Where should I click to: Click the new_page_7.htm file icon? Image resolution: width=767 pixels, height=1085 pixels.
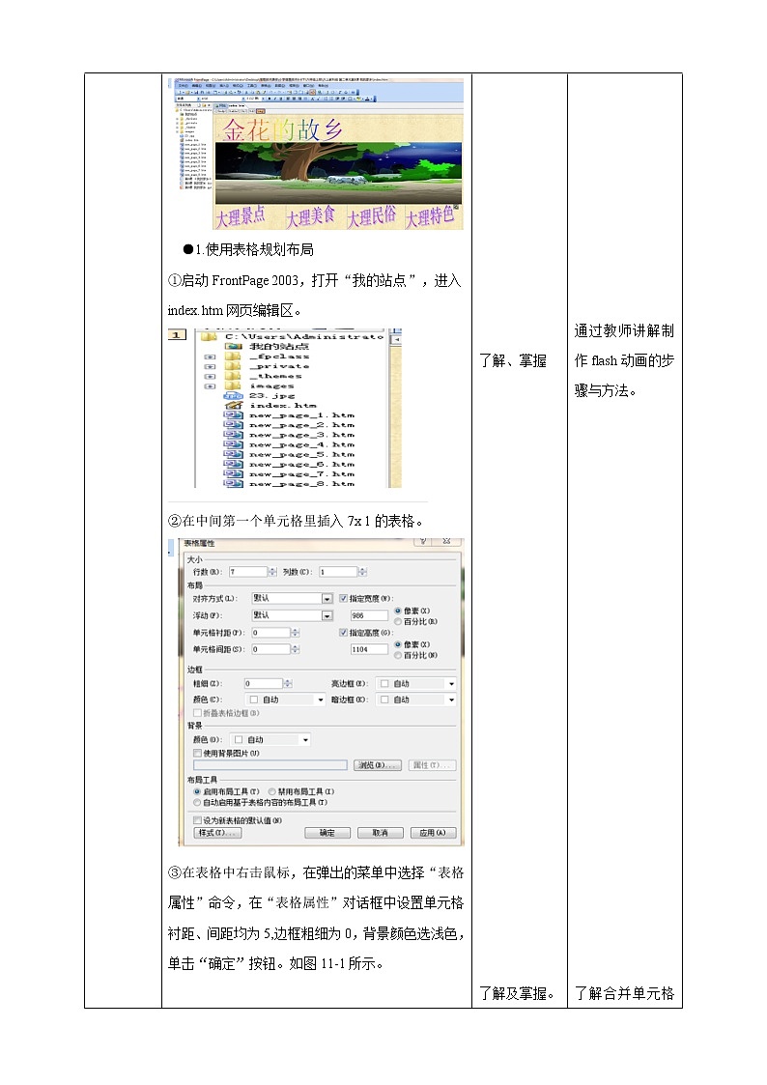click(234, 474)
